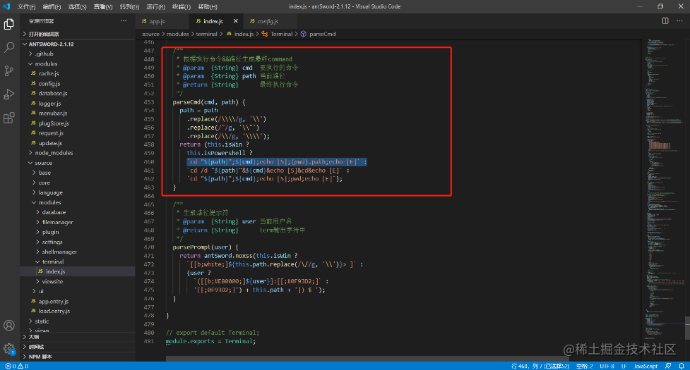Open request.js file in explorer
The image size is (690, 370).
[x=51, y=133]
